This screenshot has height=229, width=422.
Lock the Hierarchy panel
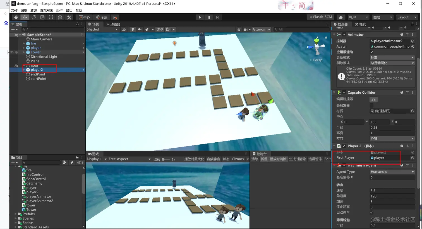click(77, 24)
